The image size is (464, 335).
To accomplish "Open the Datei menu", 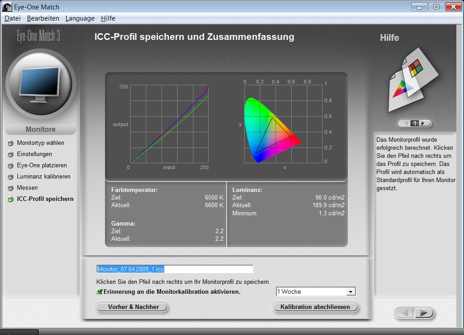I will [x=13, y=18].
